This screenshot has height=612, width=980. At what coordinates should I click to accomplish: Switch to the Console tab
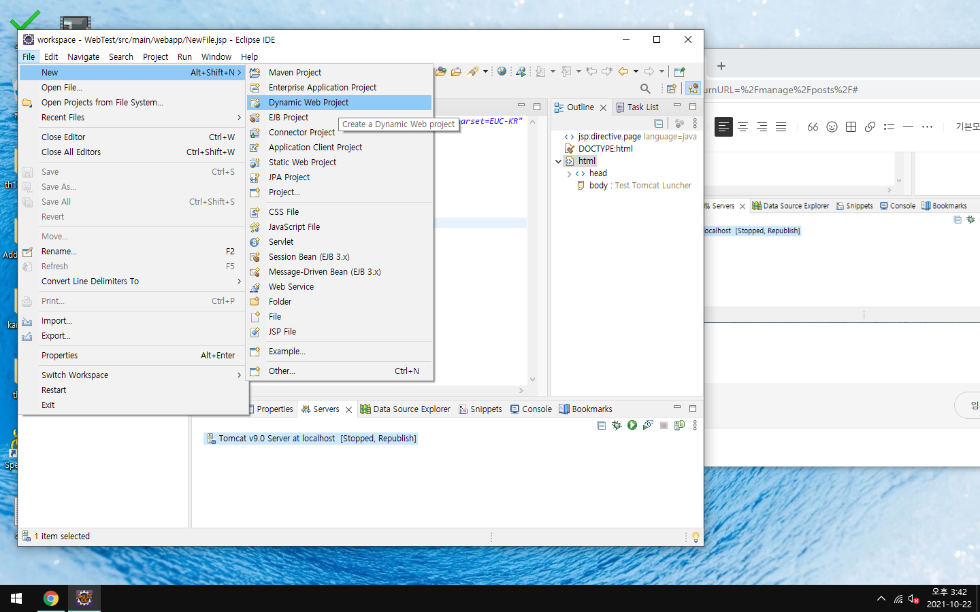[531, 409]
